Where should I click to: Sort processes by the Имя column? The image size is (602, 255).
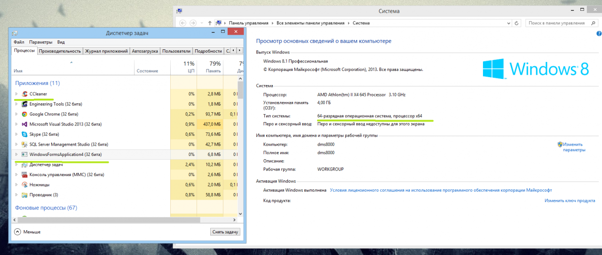[x=73, y=67]
